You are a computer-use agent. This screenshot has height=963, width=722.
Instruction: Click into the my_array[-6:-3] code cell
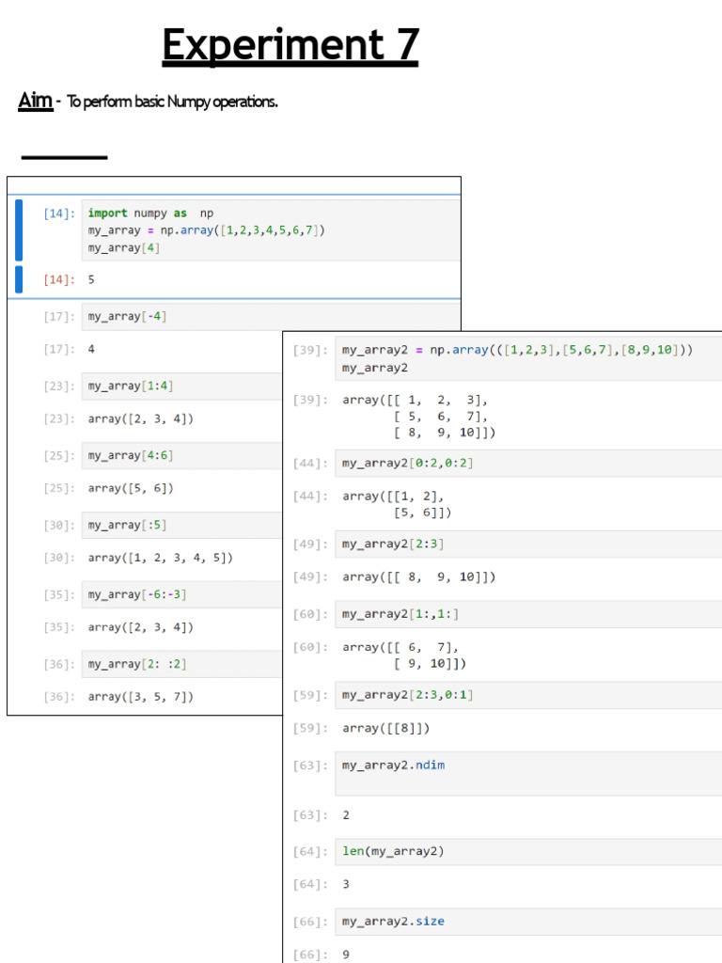181,594
